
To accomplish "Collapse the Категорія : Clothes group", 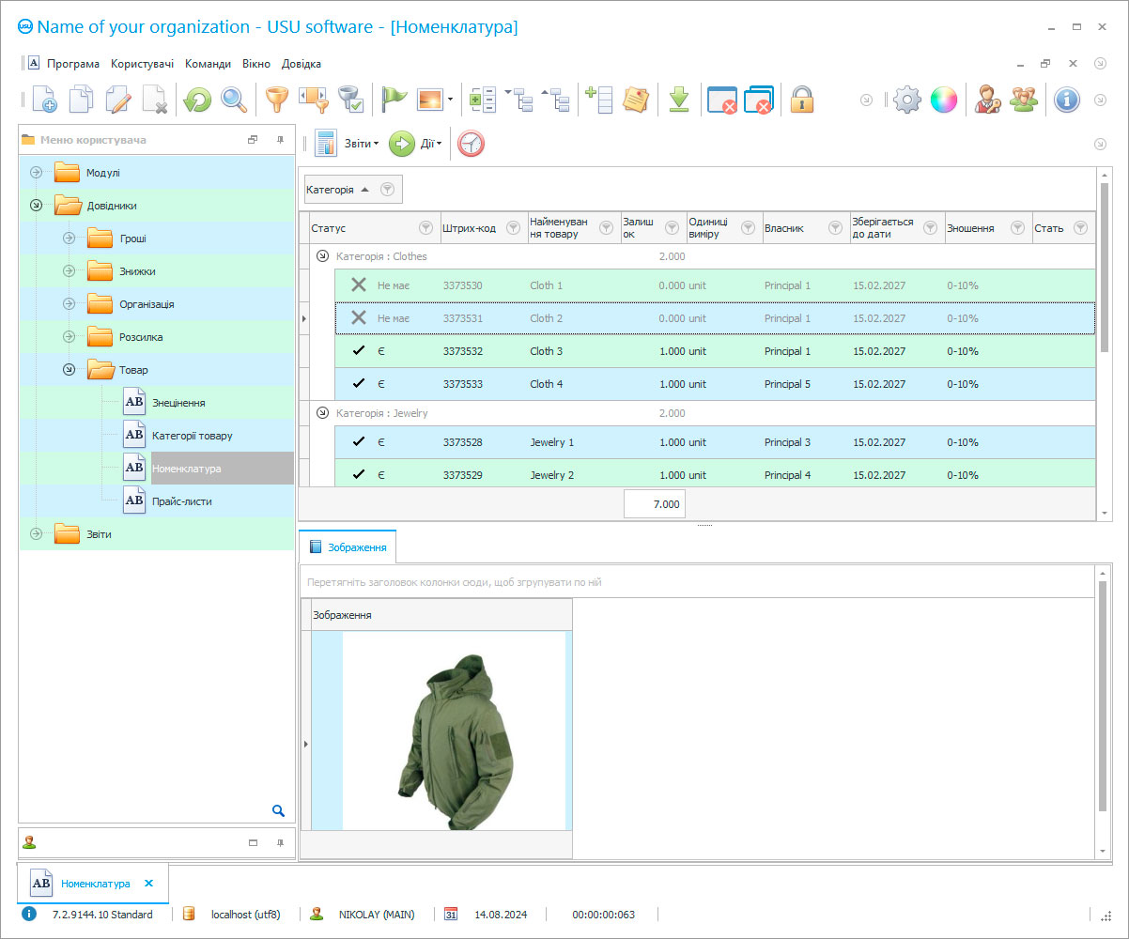I will (x=322, y=255).
